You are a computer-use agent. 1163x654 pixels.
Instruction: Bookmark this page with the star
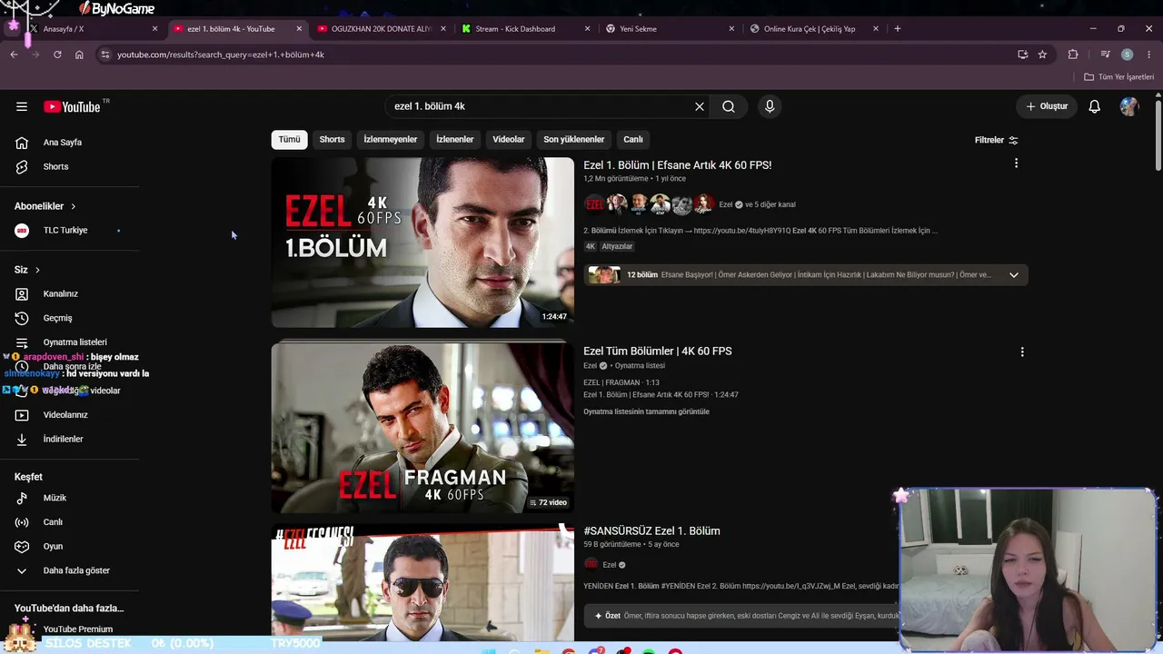tap(1042, 54)
